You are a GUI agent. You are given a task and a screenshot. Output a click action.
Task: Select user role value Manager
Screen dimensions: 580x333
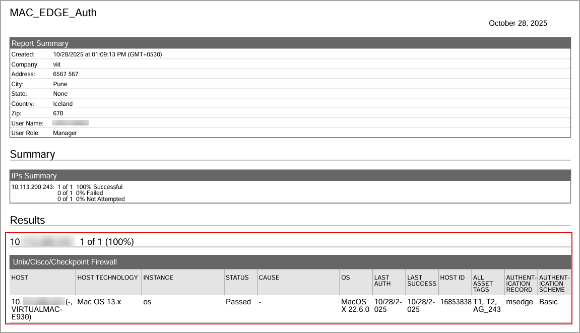pos(65,133)
